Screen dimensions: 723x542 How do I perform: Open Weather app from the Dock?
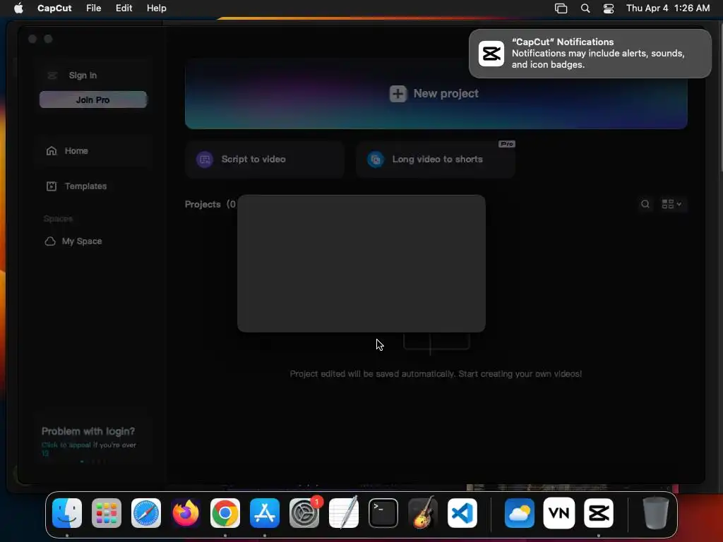pos(520,513)
